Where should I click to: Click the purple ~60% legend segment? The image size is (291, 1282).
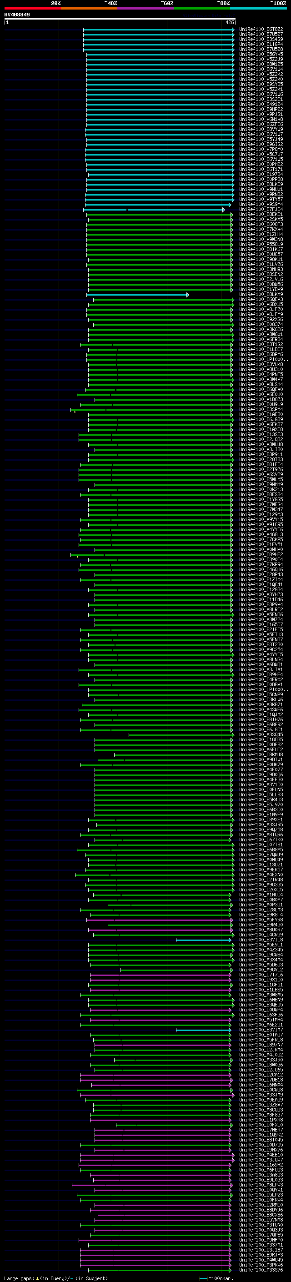point(146,8)
